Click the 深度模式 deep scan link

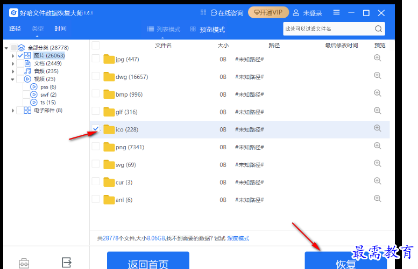click(x=238, y=238)
